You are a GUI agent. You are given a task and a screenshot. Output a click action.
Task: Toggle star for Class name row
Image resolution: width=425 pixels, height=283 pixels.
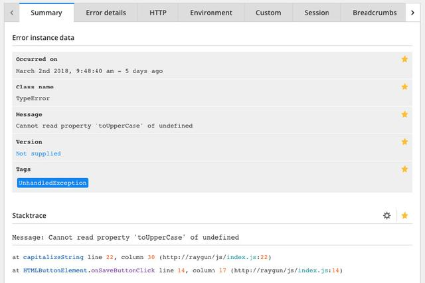(x=404, y=87)
